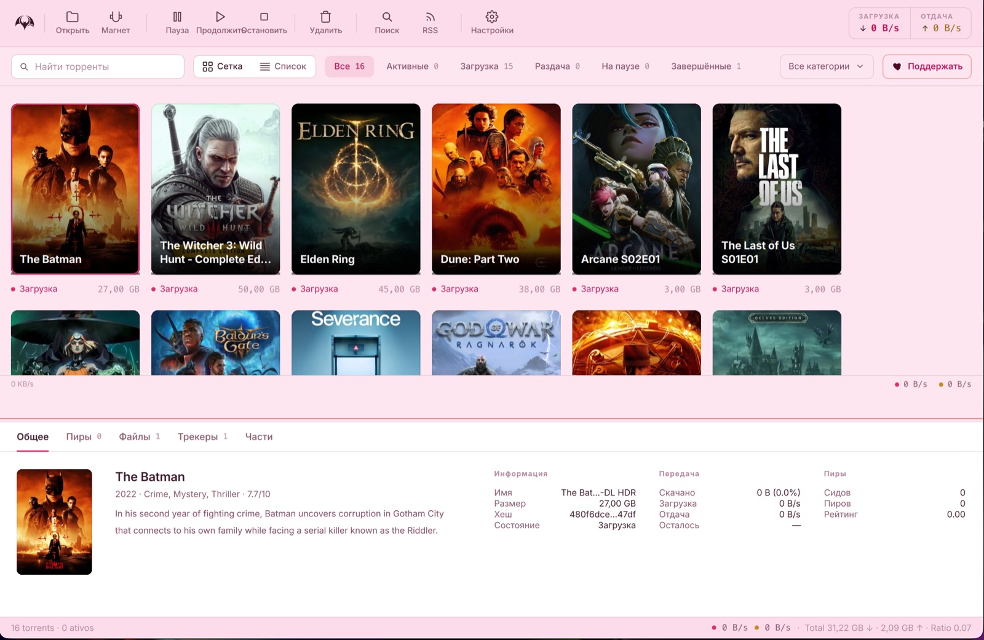Expand the Все категории dropdown
Image resolution: width=984 pixels, height=640 pixels.
tap(827, 66)
